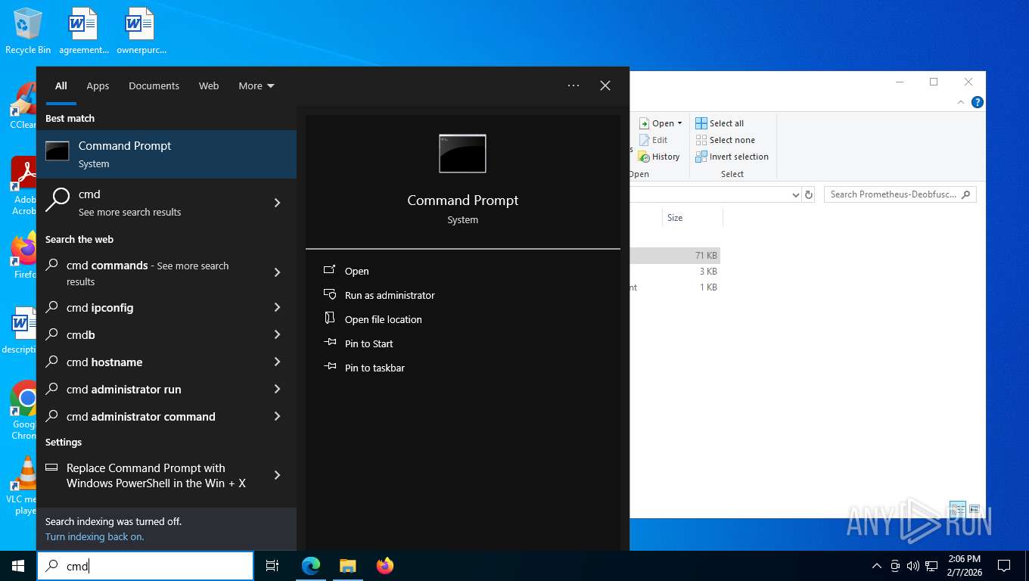Choose Pin to taskbar

pyautogui.click(x=375, y=368)
